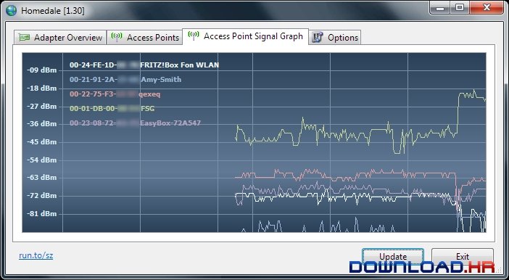Click the Exit button
Screen dimensions: 509x280
(463, 257)
